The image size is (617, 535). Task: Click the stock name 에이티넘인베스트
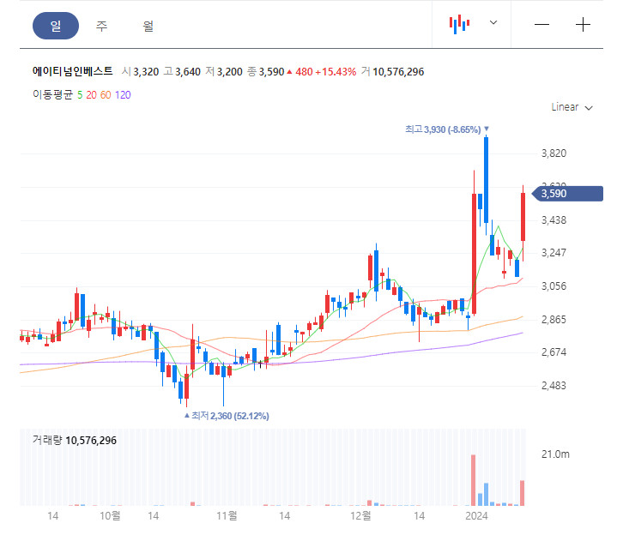(72, 71)
